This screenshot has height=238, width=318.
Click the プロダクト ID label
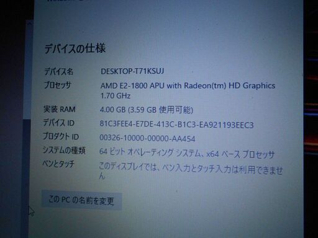click(x=61, y=136)
